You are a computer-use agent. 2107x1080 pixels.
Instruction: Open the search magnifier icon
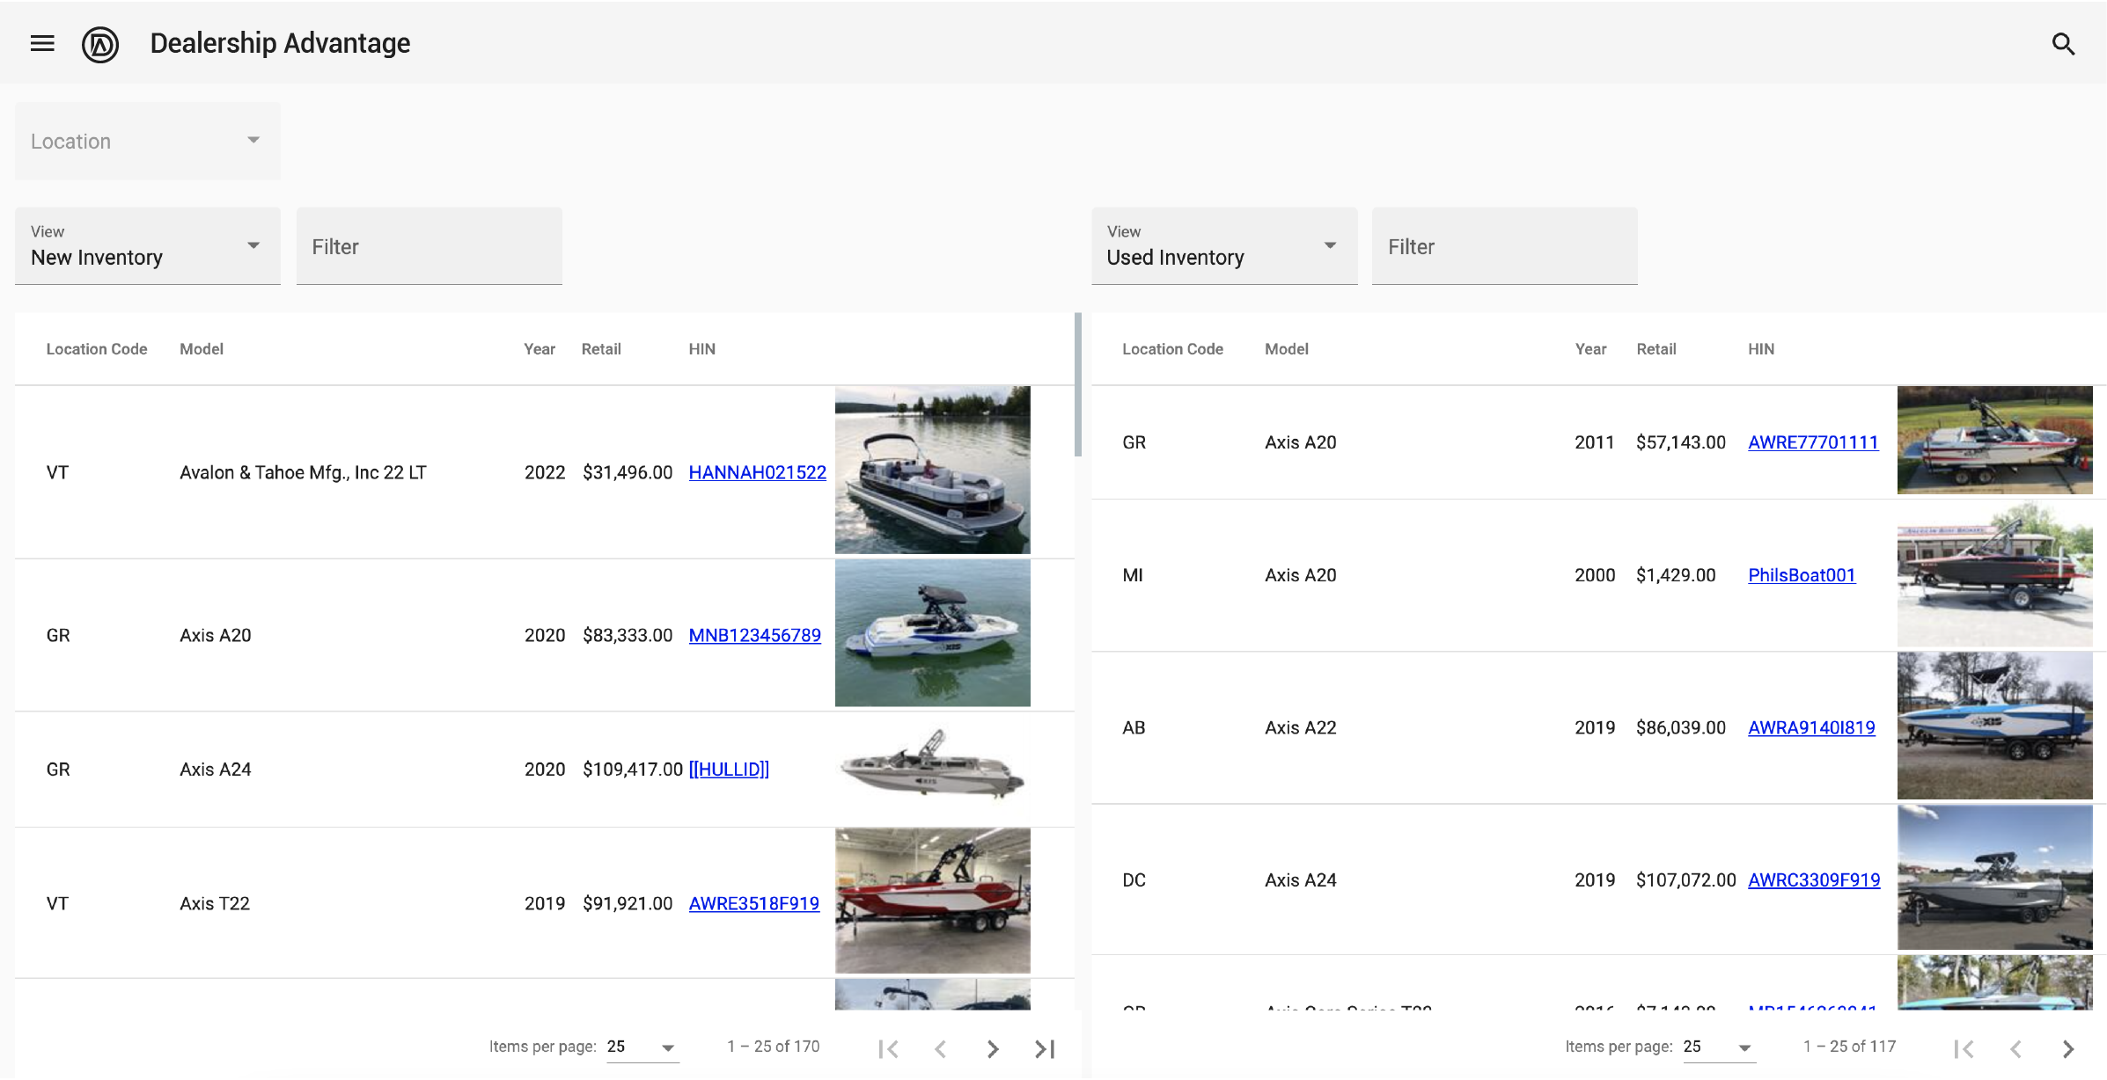[x=2063, y=44]
